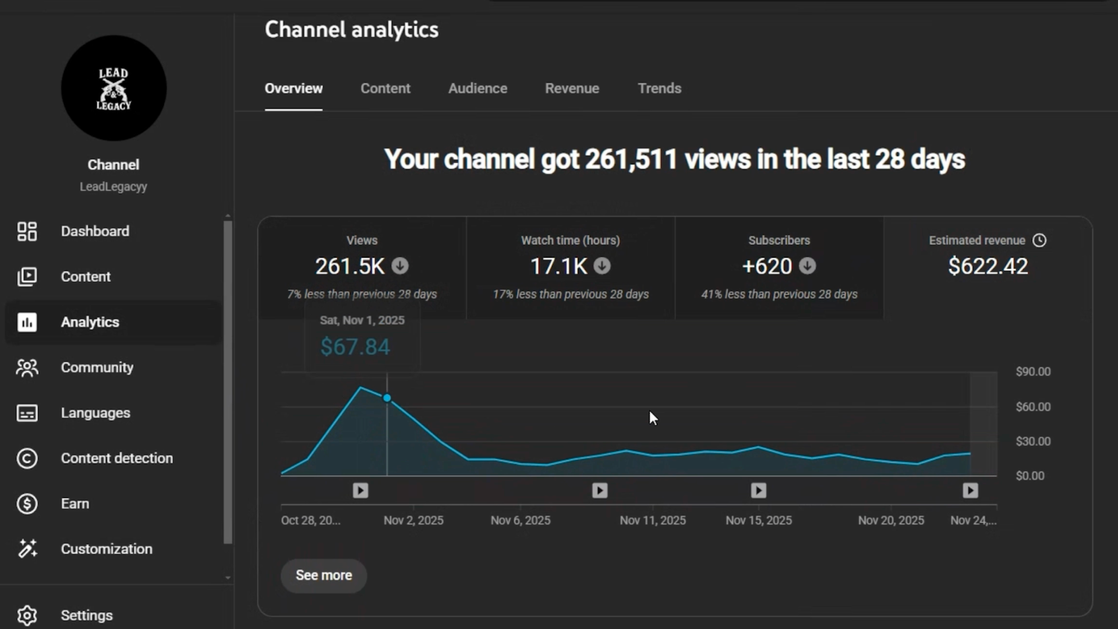The width and height of the screenshot is (1118, 629).
Task: Click the Earn dollar-sign icon
Action: [x=27, y=504]
